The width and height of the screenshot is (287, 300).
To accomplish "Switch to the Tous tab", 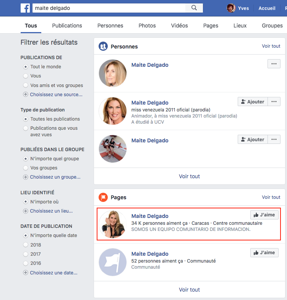I will pyautogui.click(x=31, y=26).
